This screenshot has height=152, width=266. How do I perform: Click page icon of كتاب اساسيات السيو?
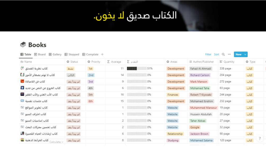(22, 120)
